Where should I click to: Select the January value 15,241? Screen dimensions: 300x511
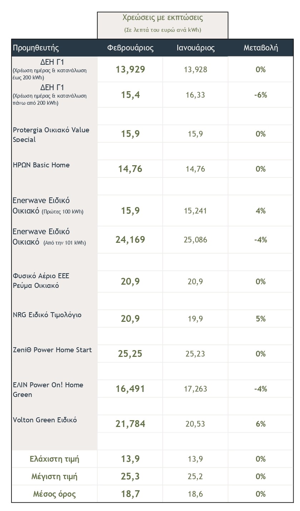coord(196,211)
